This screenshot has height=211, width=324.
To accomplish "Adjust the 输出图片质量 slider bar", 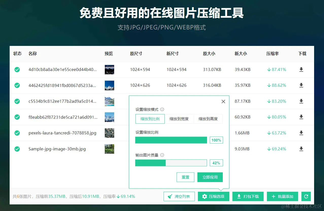I will pyautogui.click(x=171, y=163).
